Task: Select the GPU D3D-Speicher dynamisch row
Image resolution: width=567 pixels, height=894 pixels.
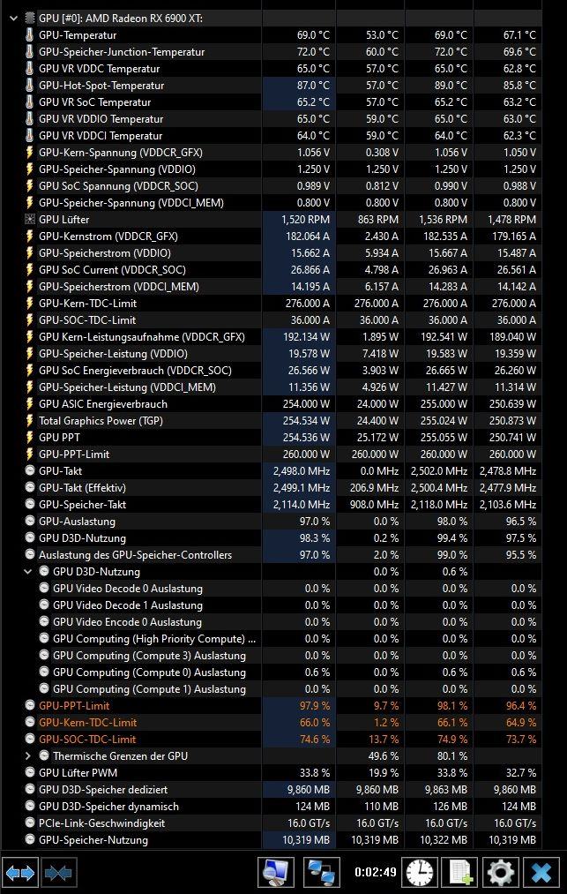Action: (x=108, y=807)
